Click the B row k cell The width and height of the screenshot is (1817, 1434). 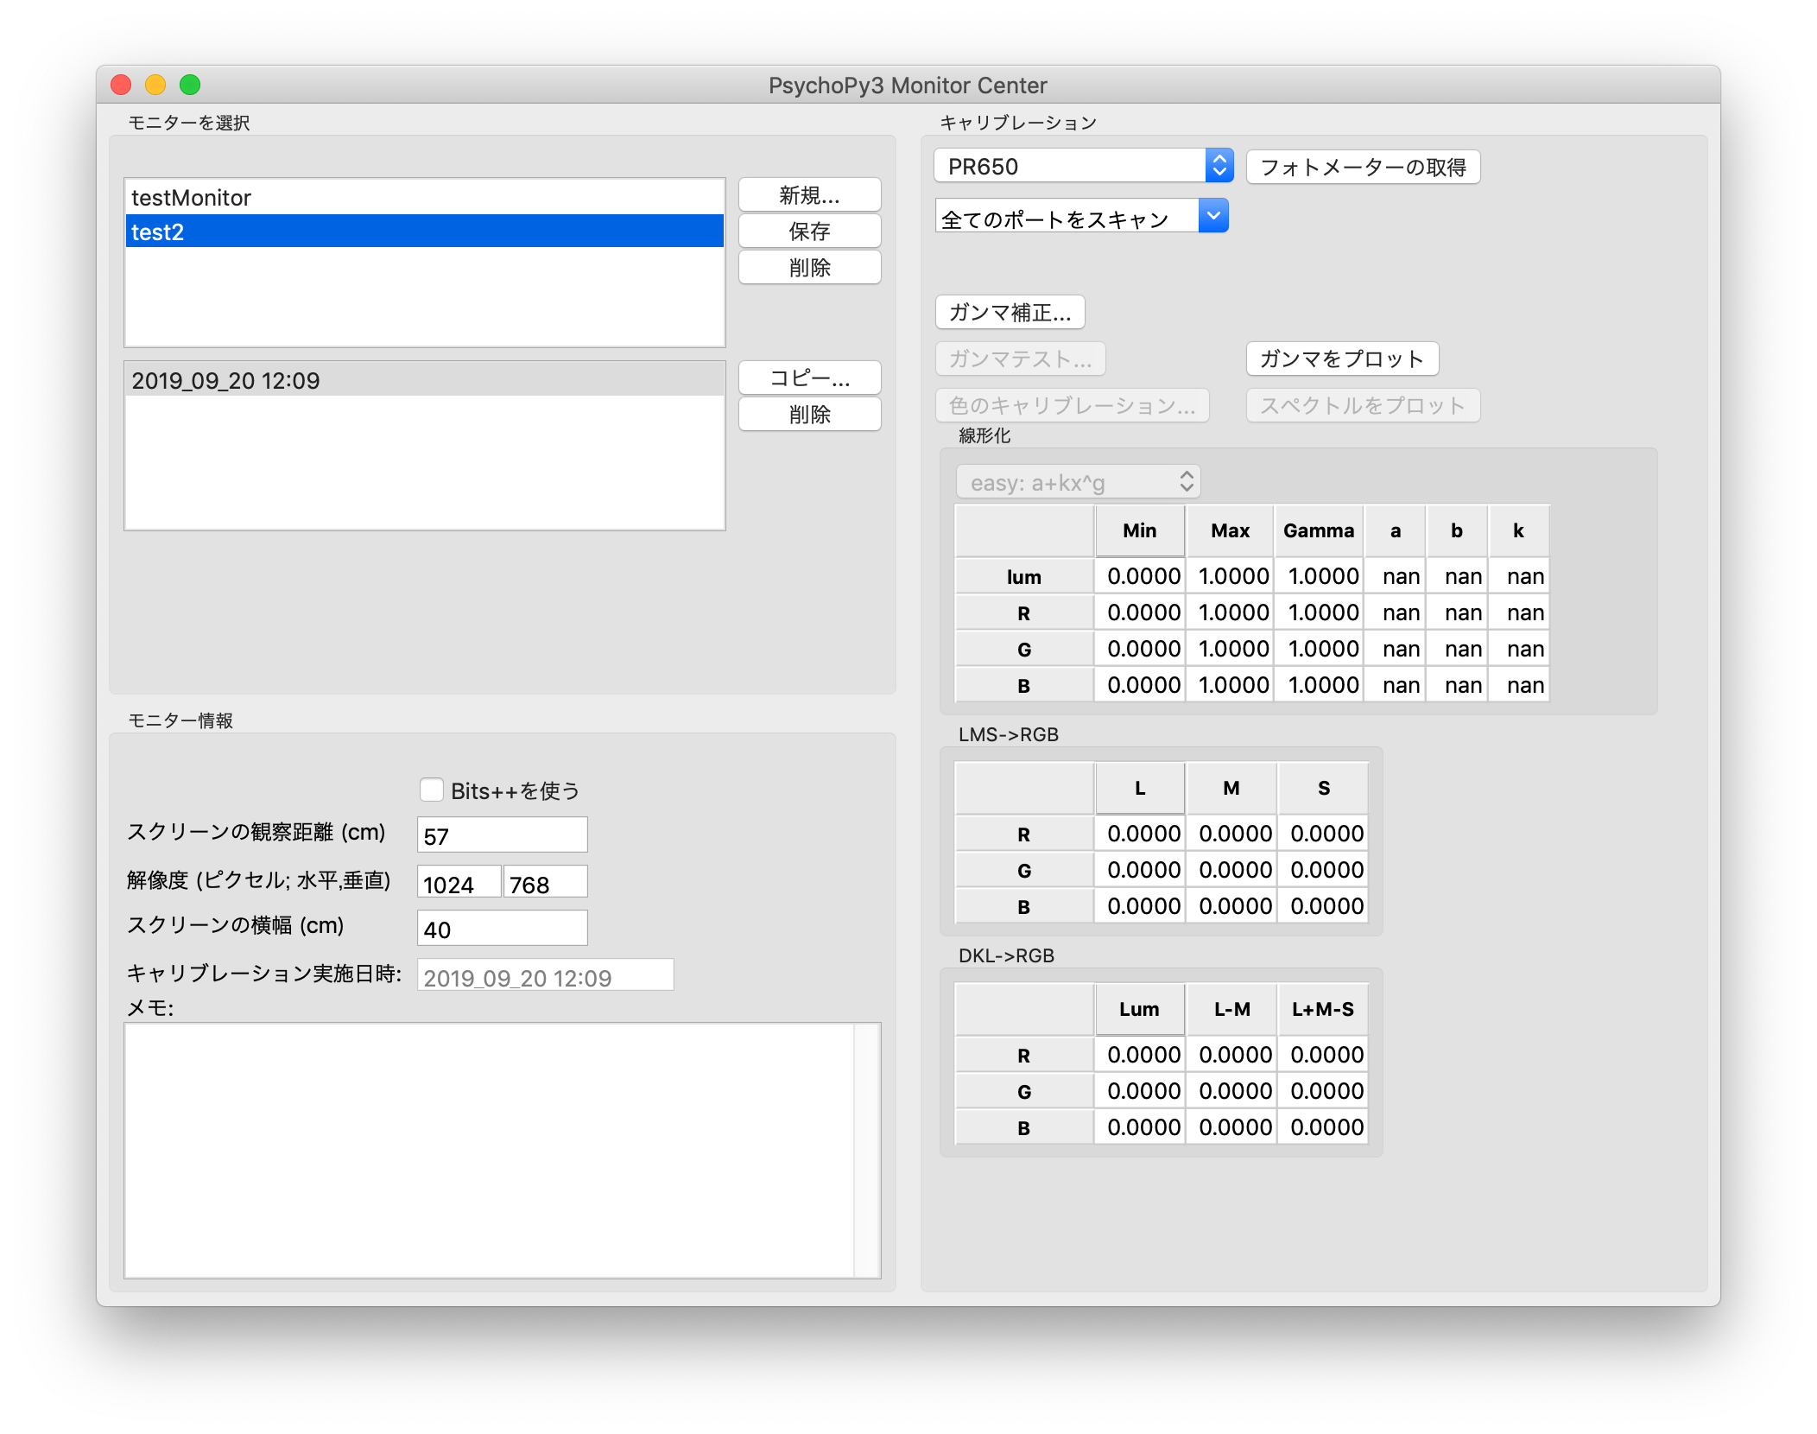1518,685
